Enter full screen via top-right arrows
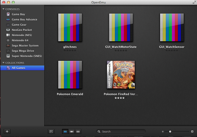 point(194,2)
